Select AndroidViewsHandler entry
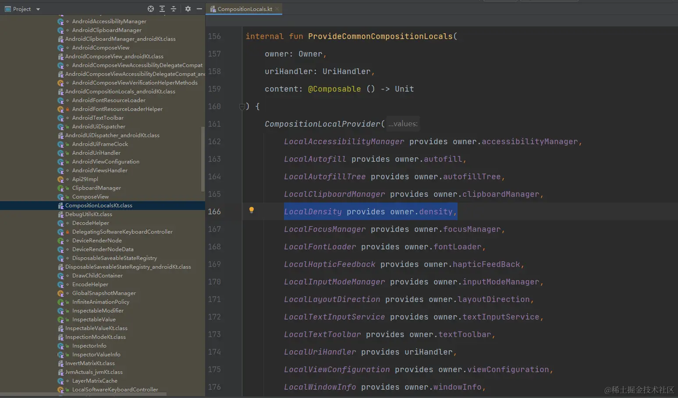Viewport: 678px width, 398px height. 99,171
